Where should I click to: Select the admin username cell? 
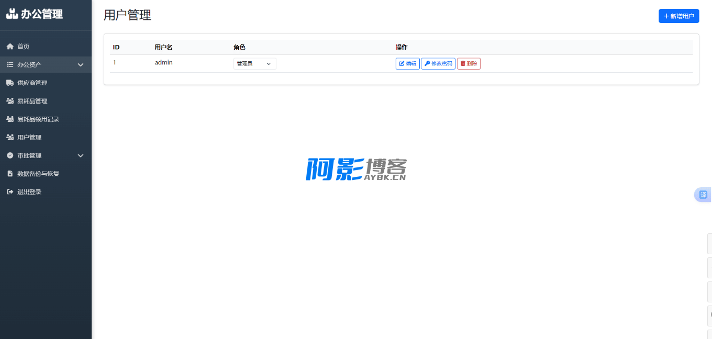coord(163,63)
